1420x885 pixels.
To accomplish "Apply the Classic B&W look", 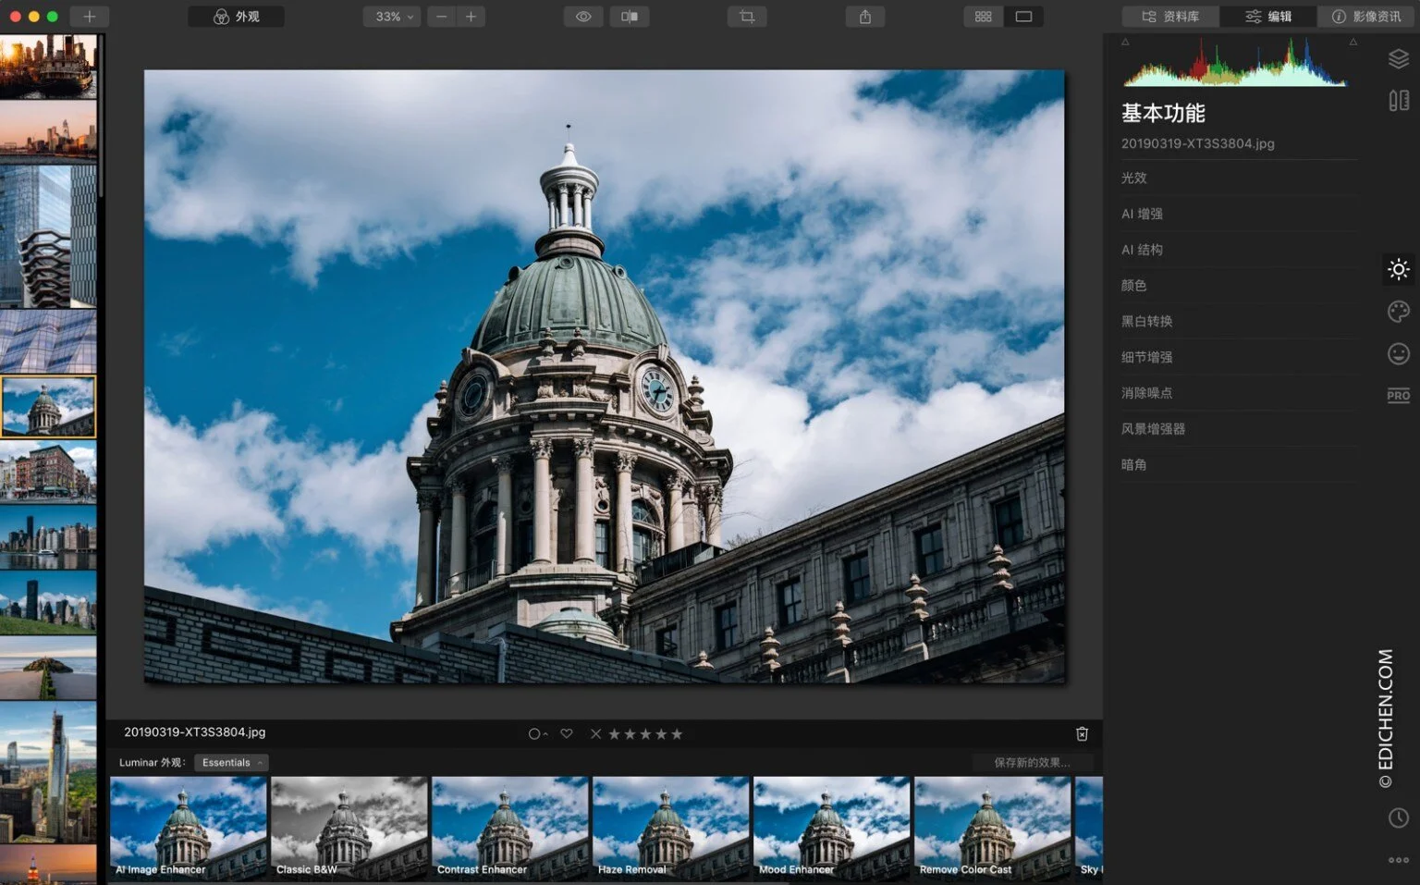I will [349, 829].
